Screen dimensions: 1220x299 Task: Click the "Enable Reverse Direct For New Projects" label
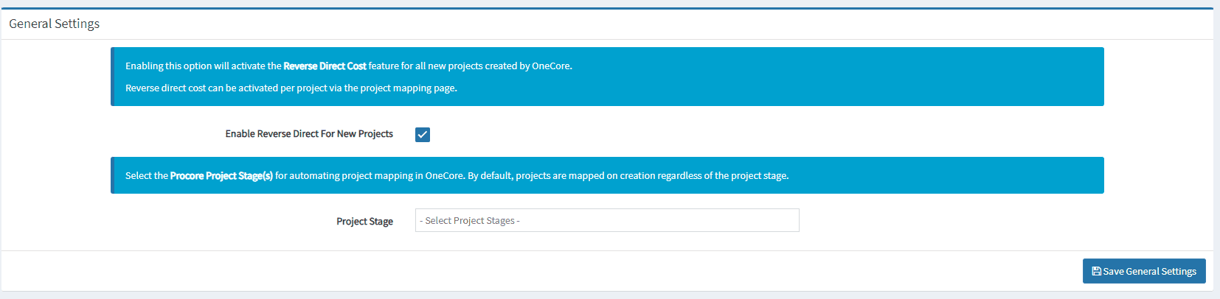coord(309,134)
